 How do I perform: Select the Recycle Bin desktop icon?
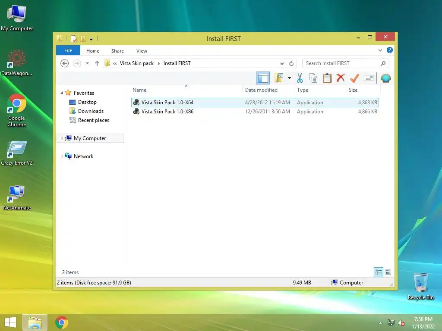[x=420, y=286]
